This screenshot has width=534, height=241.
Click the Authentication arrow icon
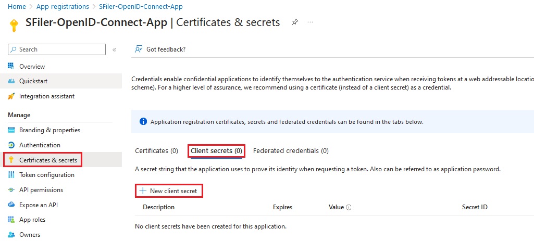coord(11,145)
